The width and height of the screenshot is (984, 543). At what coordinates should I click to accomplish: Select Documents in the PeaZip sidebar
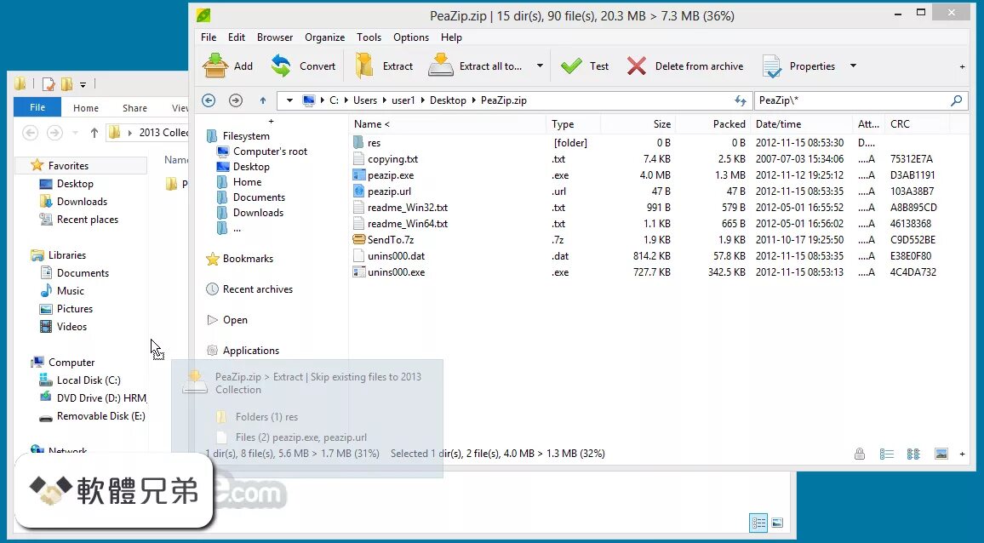tap(259, 197)
